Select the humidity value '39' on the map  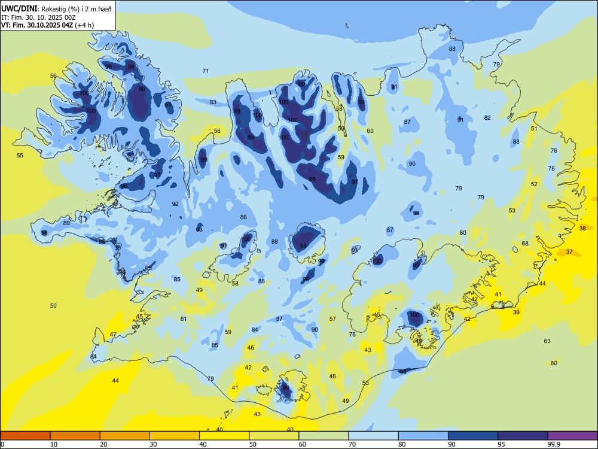click(x=516, y=312)
